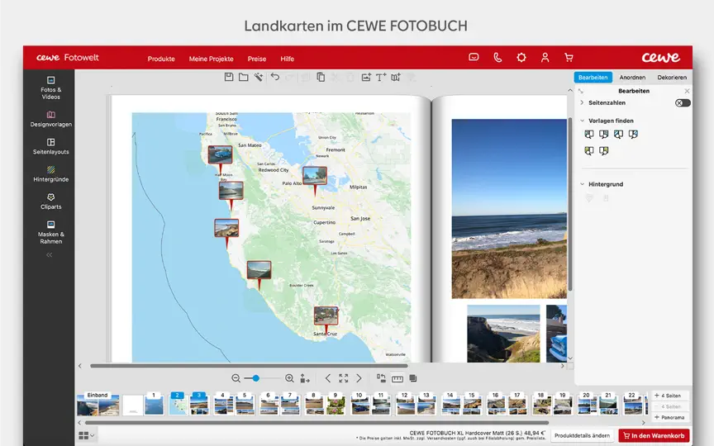The image size is (714, 446).
Task: Add a photo box to the page
Action: pos(366,77)
